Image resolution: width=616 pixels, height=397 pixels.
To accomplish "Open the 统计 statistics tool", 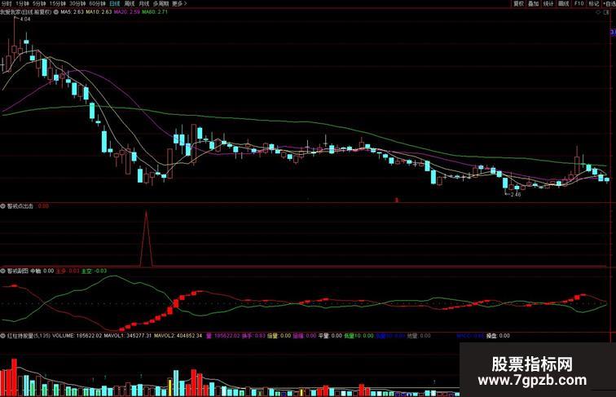I will tap(548, 3).
